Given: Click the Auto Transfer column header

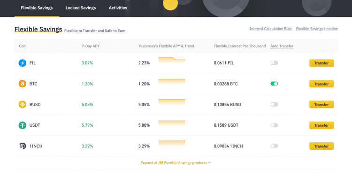Looking at the screenshot, I should [282, 46].
